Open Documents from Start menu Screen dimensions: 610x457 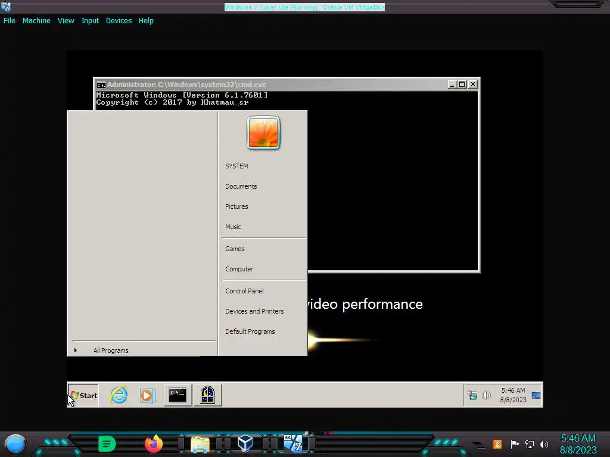(x=241, y=186)
